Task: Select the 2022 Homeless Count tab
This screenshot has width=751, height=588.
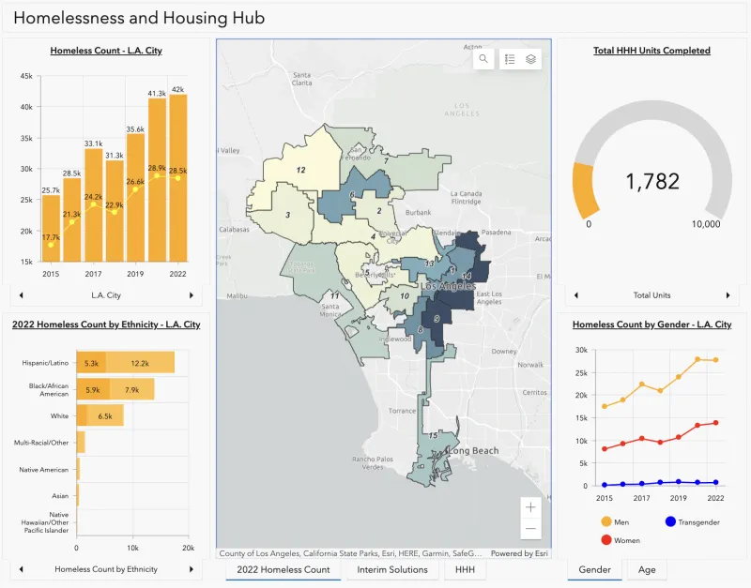Action: [x=284, y=570]
